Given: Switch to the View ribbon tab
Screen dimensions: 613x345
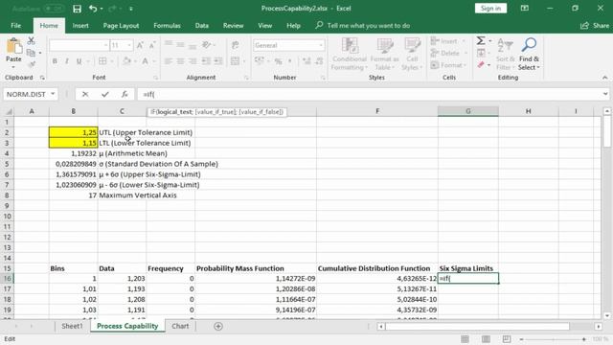Looking at the screenshot, I should [264, 26].
